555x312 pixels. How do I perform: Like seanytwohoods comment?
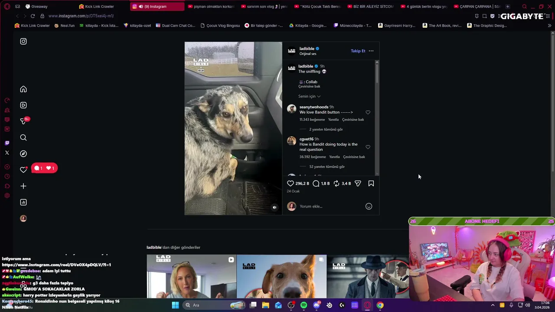click(x=368, y=112)
